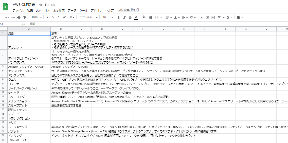
Task: Format as currency with the yen icon
Action: (47, 17)
